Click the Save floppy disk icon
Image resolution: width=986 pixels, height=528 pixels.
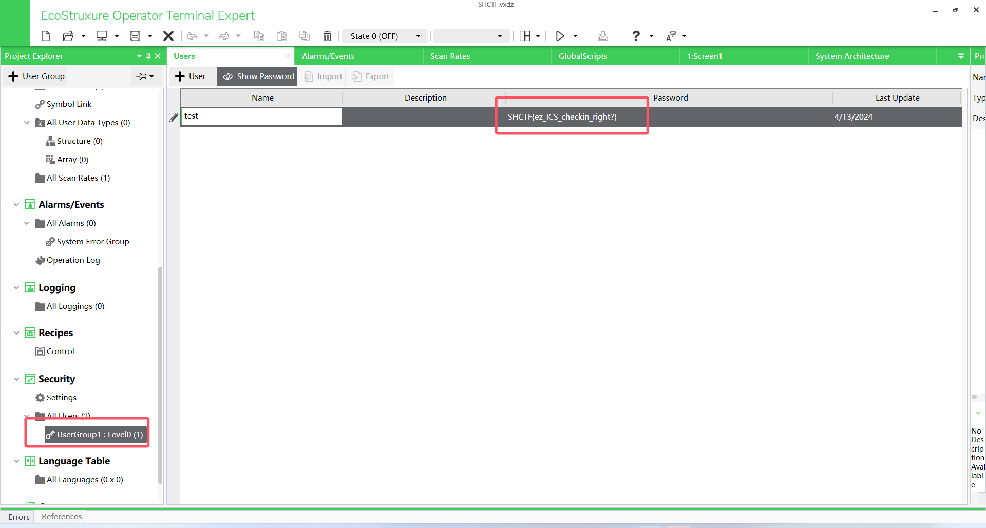[135, 36]
